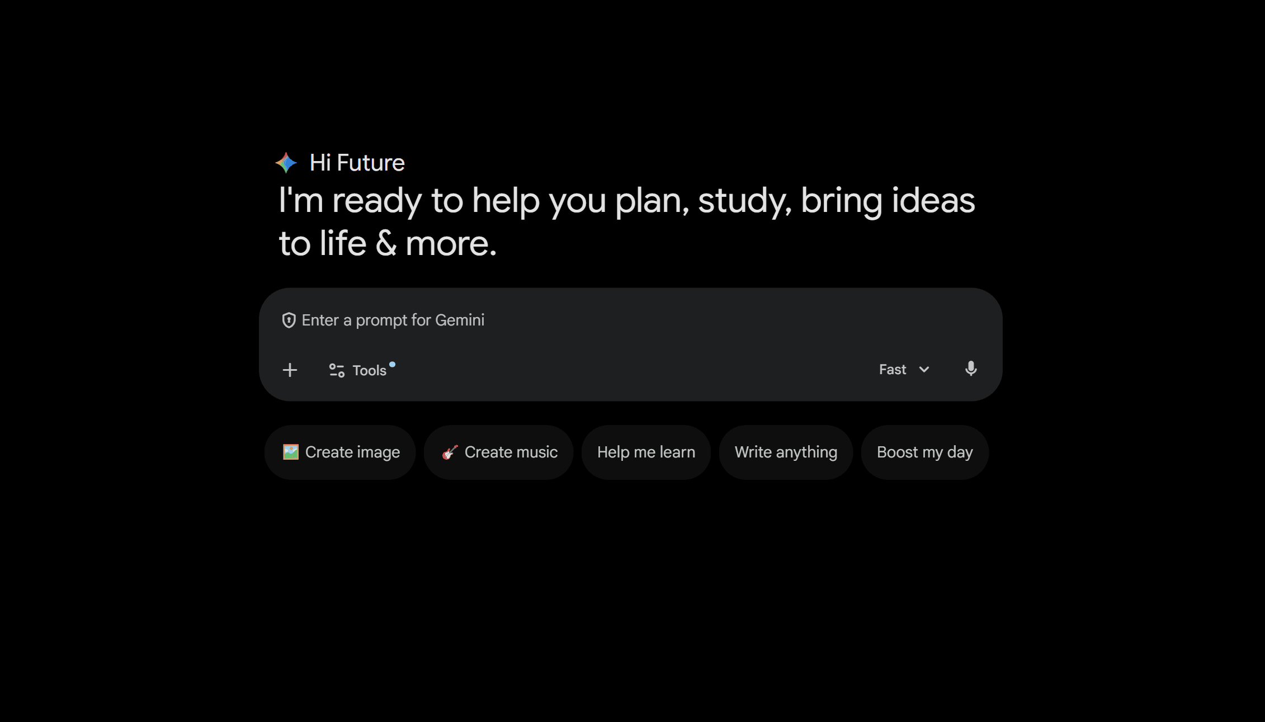Click the shield icon in the prompt box
The height and width of the screenshot is (722, 1265).
(x=289, y=320)
